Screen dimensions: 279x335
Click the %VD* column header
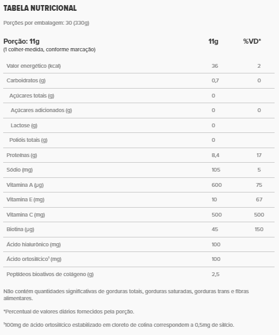tap(252, 41)
